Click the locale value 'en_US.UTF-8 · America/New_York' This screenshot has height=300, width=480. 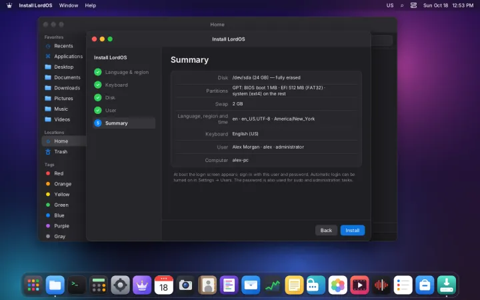[x=278, y=119]
